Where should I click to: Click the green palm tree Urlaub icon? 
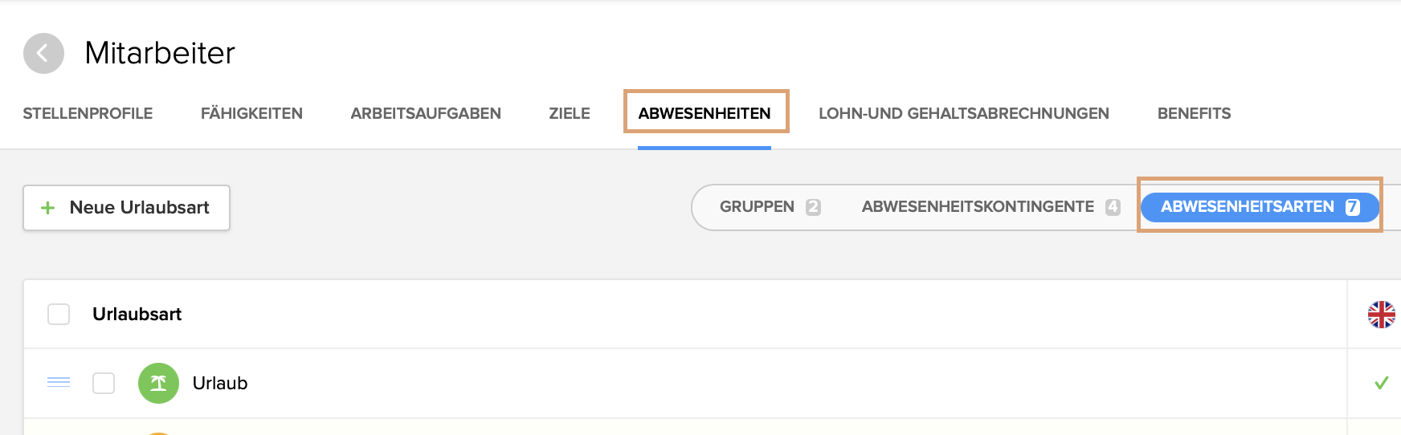pos(158,384)
